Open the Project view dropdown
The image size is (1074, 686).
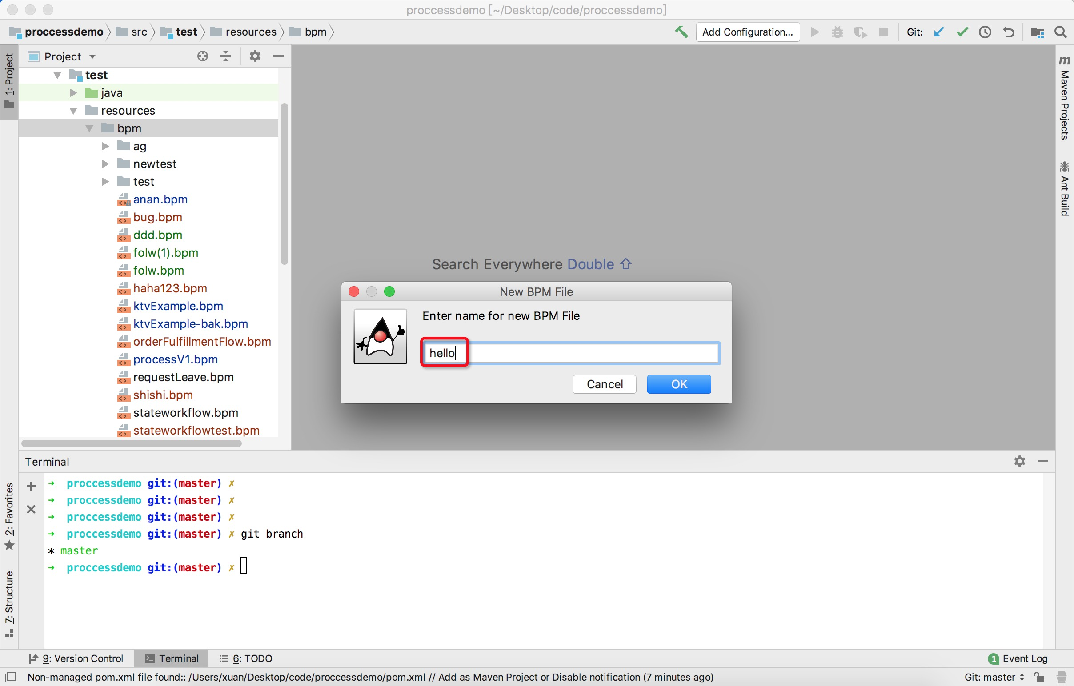[92, 56]
